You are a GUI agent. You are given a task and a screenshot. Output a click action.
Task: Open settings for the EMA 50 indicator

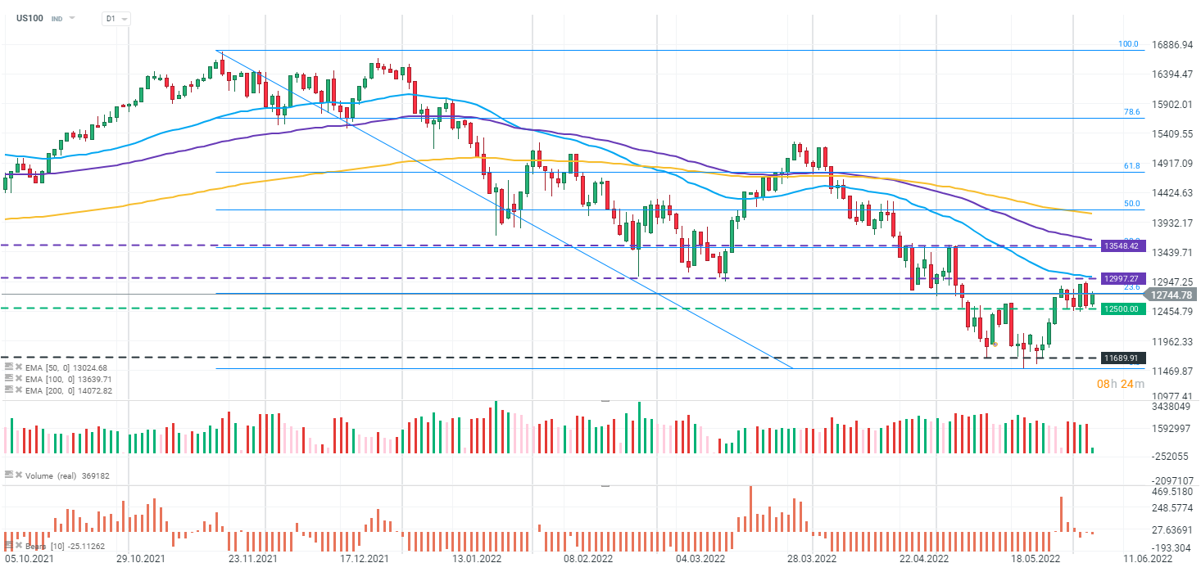pos(9,367)
